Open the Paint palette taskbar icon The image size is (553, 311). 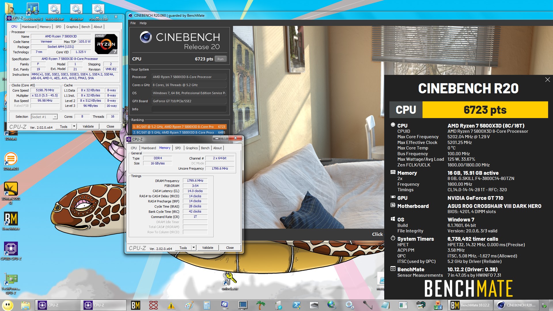pyautogui.click(x=189, y=305)
